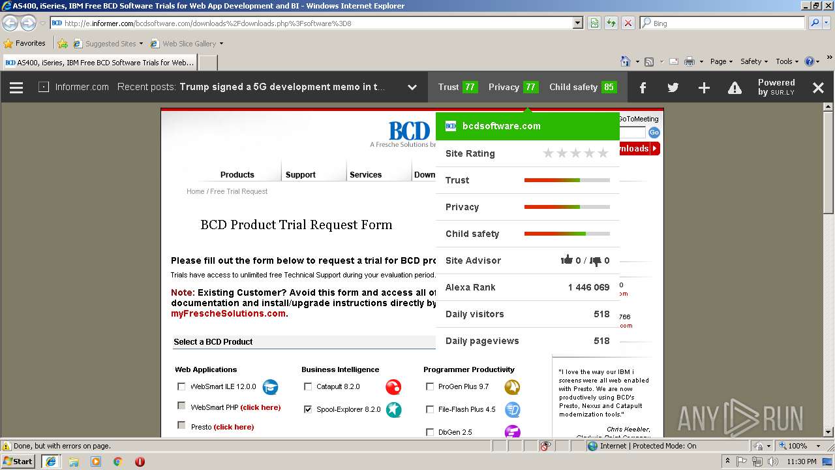
Task: Open the Services menu on BCD site
Action: pos(365,174)
